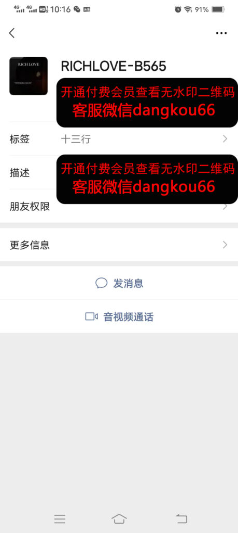Tap the back arrow icon
The width and height of the screenshot is (238, 533).
12,33
